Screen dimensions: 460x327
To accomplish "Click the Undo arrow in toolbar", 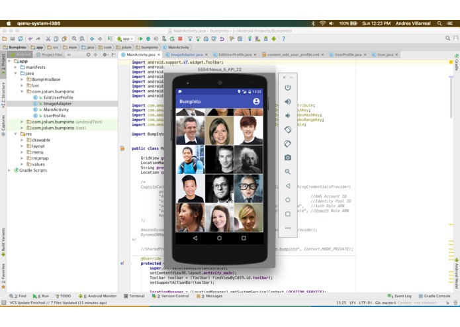I will [30, 38].
